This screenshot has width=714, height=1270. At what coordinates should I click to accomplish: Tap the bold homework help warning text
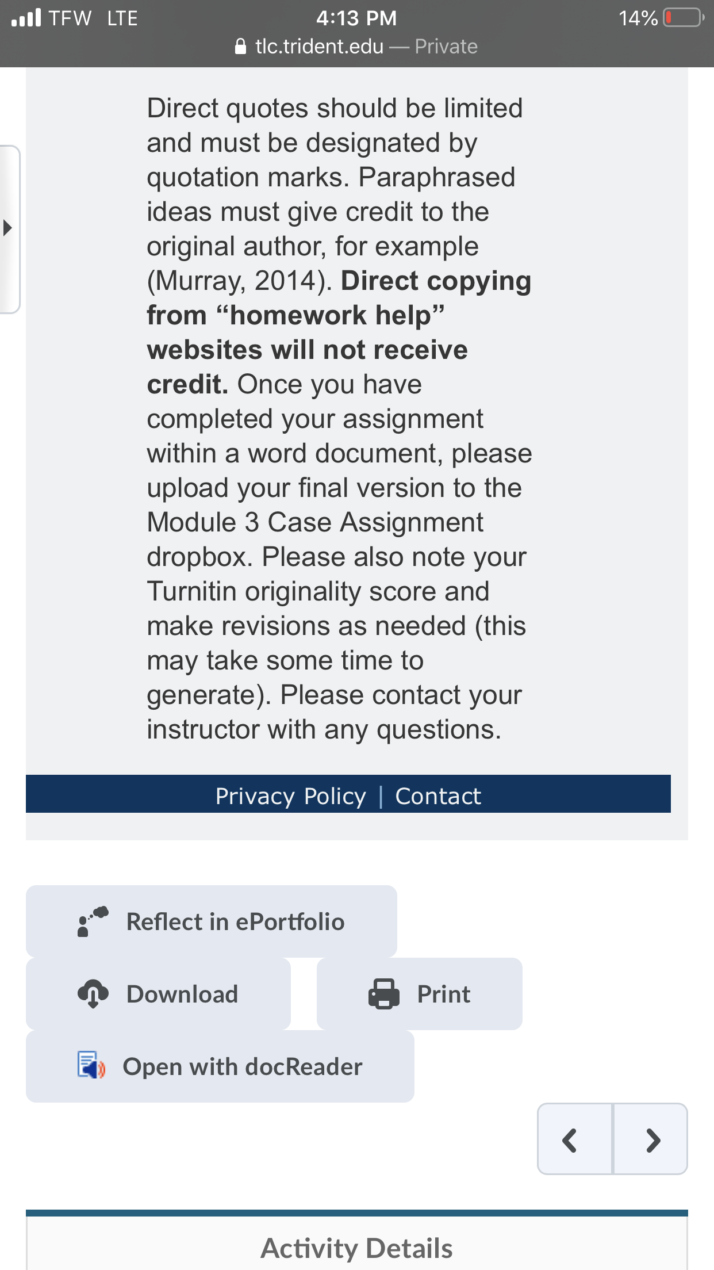339,332
